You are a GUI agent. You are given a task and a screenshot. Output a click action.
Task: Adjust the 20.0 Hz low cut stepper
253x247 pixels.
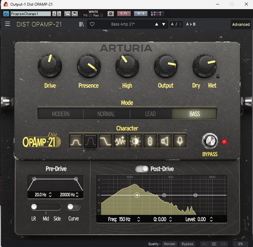pos(50,195)
